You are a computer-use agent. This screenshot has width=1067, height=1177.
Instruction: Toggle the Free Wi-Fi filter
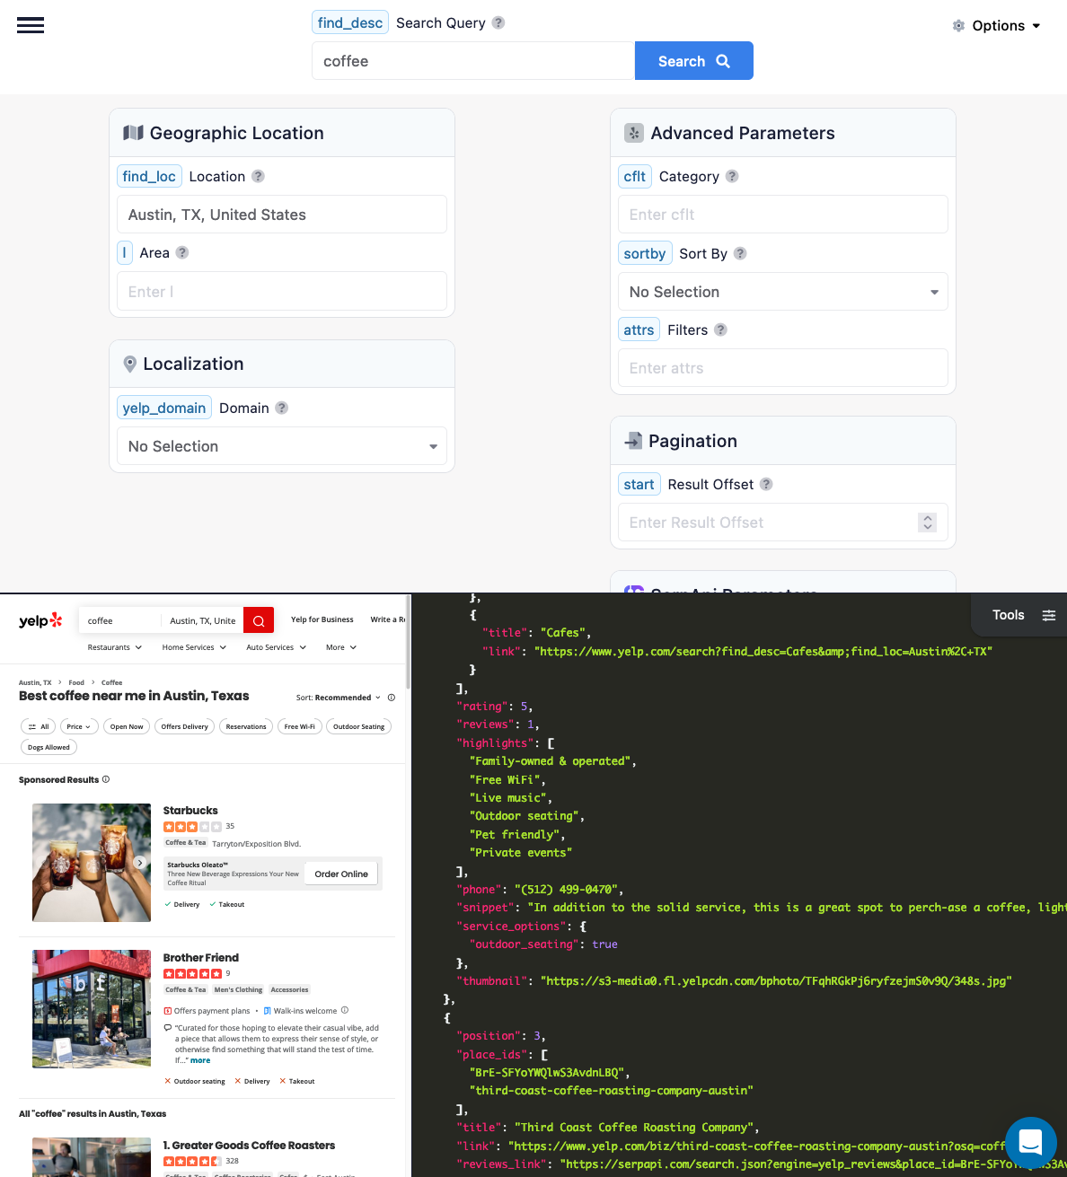pyautogui.click(x=300, y=726)
